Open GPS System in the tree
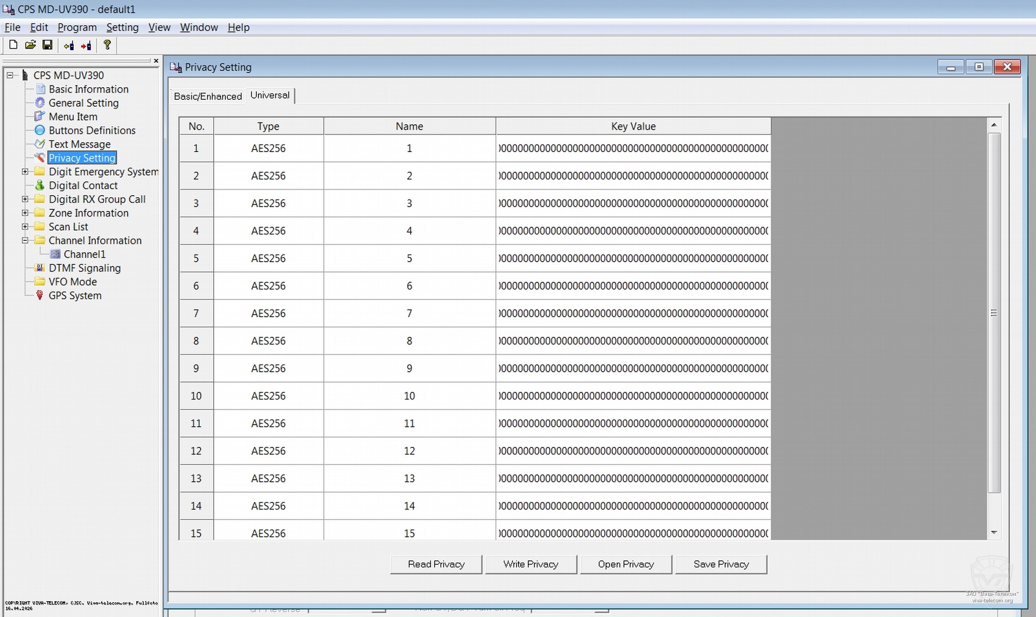Image resolution: width=1036 pixels, height=617 pixels. tap(75, 295)
